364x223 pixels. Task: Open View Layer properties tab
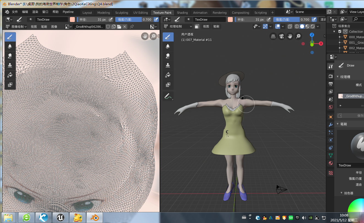[331, 91]
